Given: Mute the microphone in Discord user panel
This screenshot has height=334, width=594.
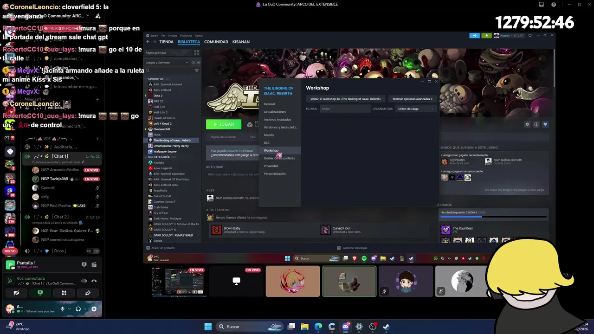Looking at the screenshot, I should coord(62,309).
